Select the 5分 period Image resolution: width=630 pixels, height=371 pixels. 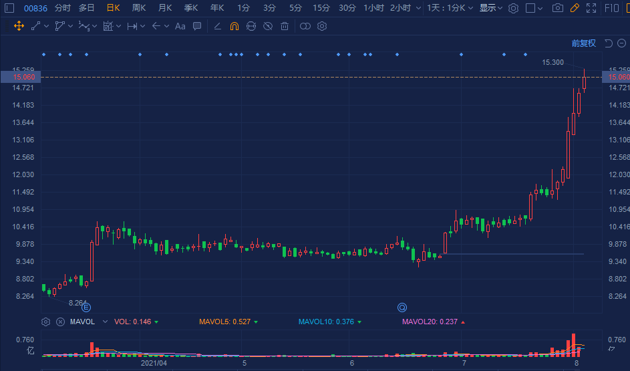pos(295,8)
